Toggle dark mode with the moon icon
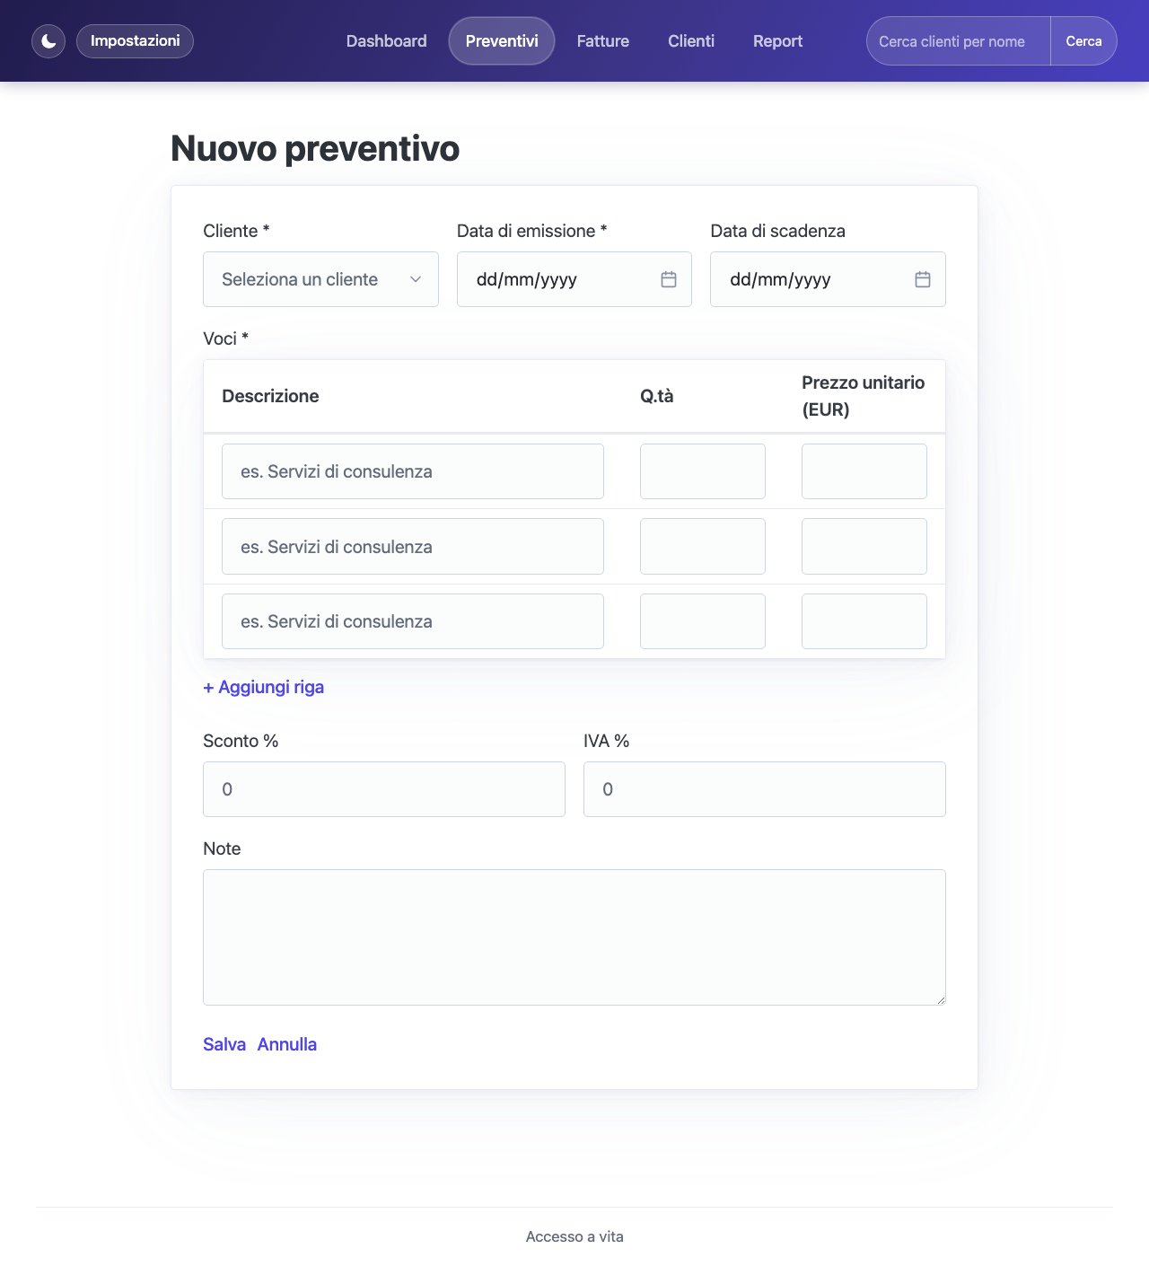1149x1266 pixels. pos(48,41)
